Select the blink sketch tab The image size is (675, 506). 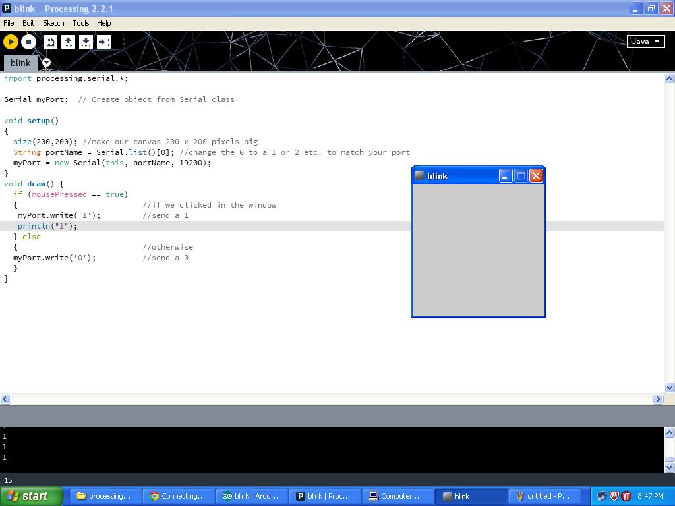20,63
